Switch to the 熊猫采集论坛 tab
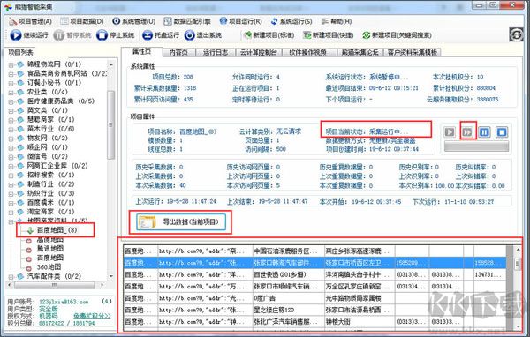The width and height of the screenshot is (530, 337). click(x=360, y=52)
